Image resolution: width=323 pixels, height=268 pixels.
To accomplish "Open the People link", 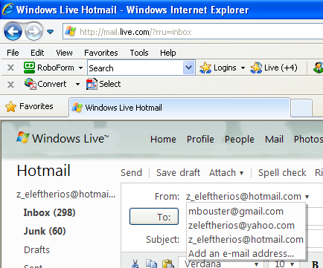I will click(240, 140).
